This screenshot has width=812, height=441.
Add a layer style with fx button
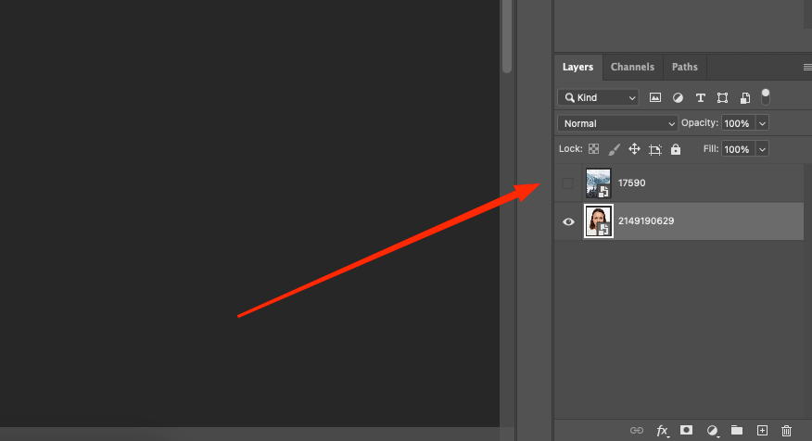662,431
